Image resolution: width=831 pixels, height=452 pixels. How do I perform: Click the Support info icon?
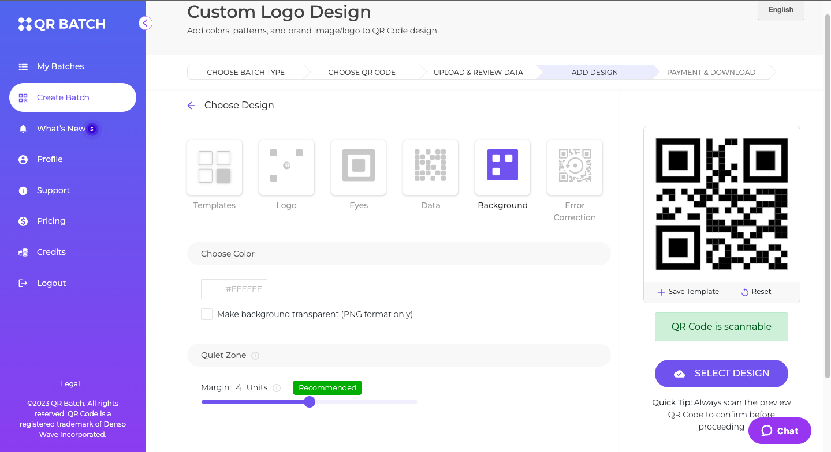(23, 191)
